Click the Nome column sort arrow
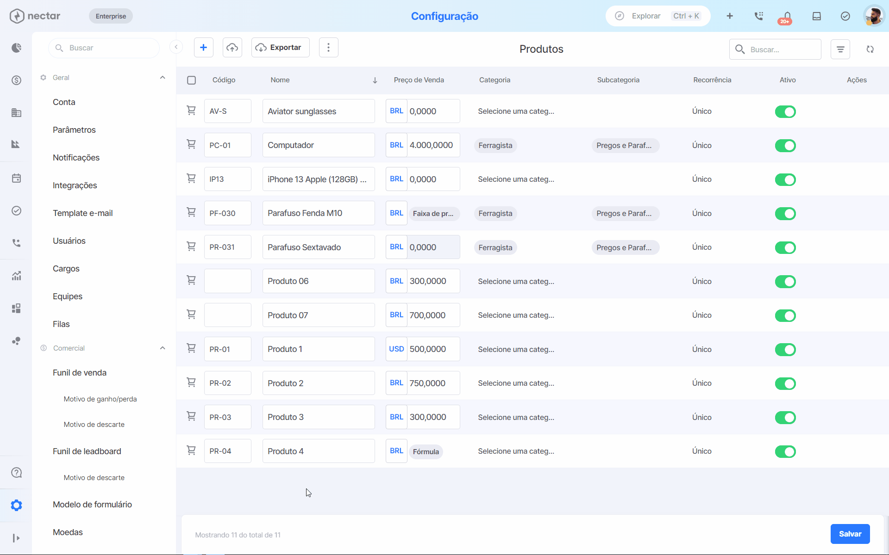889x555 pixels. 375,80
